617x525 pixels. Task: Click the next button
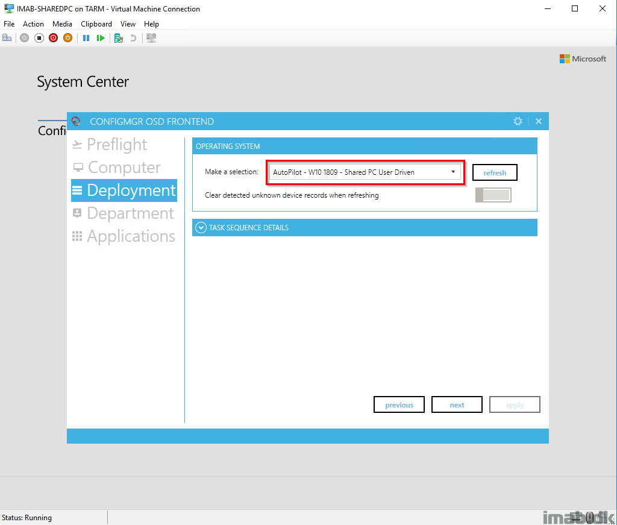(457, 404)
